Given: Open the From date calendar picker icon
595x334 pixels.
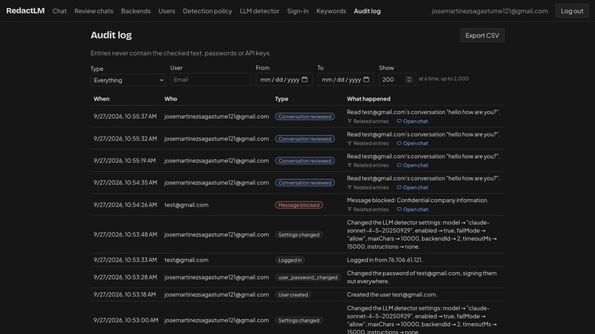Looking at the screenshot, I should [x=304, y=80].
